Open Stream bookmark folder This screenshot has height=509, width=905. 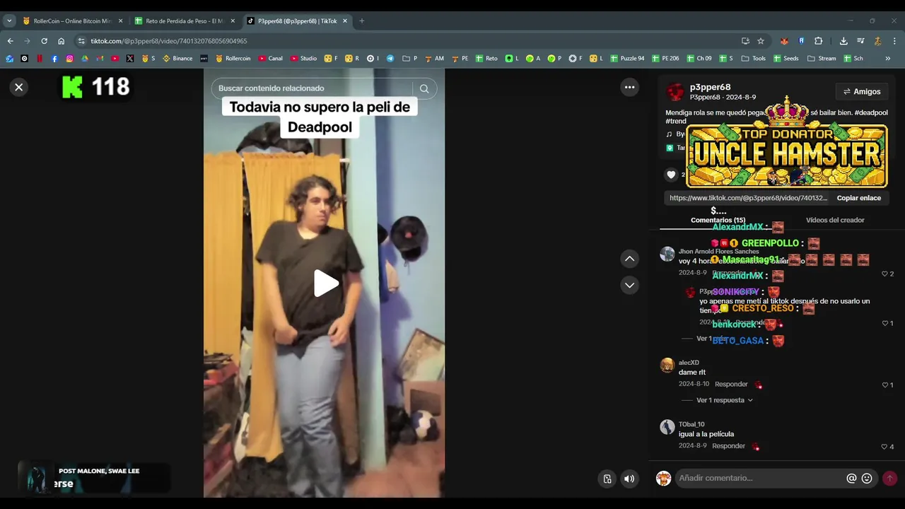click(822, 59)
